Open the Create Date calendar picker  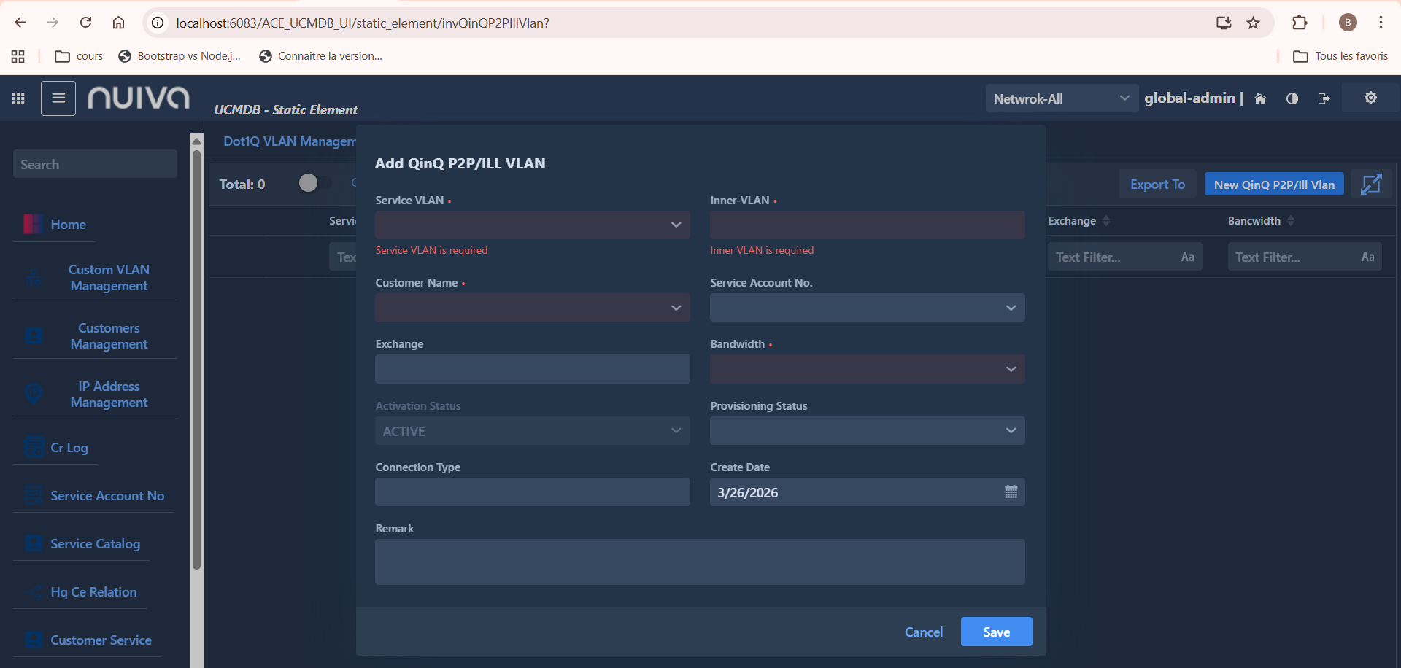tap(1011, 492)
